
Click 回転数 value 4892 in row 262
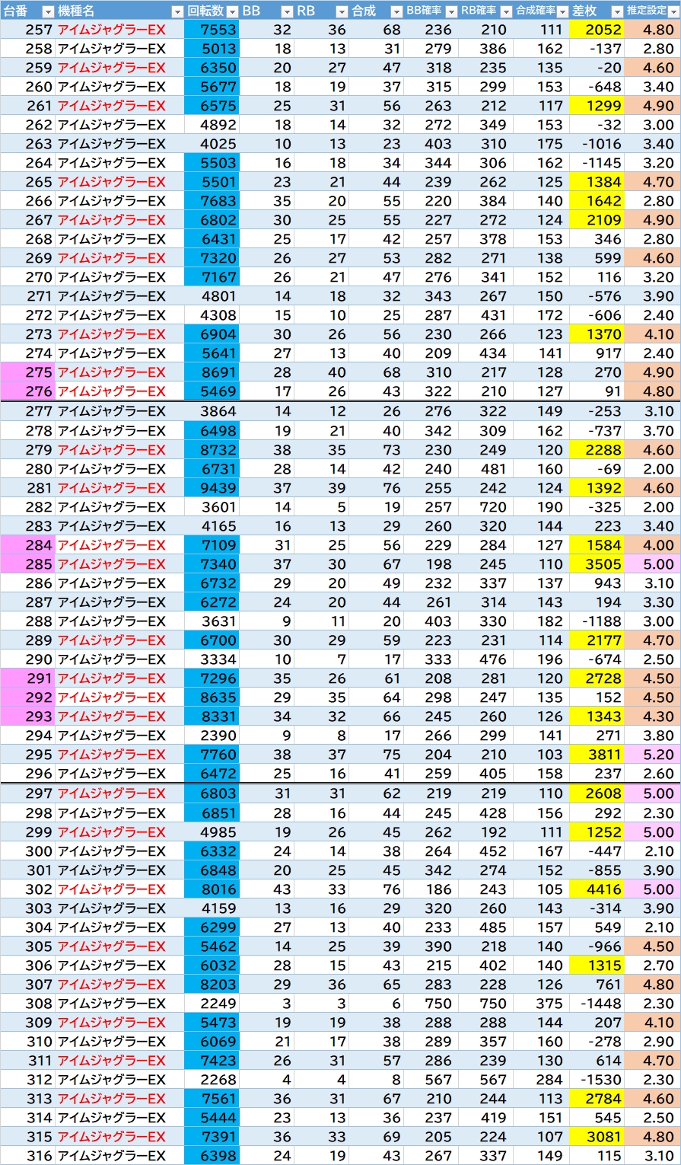[212, 125]
